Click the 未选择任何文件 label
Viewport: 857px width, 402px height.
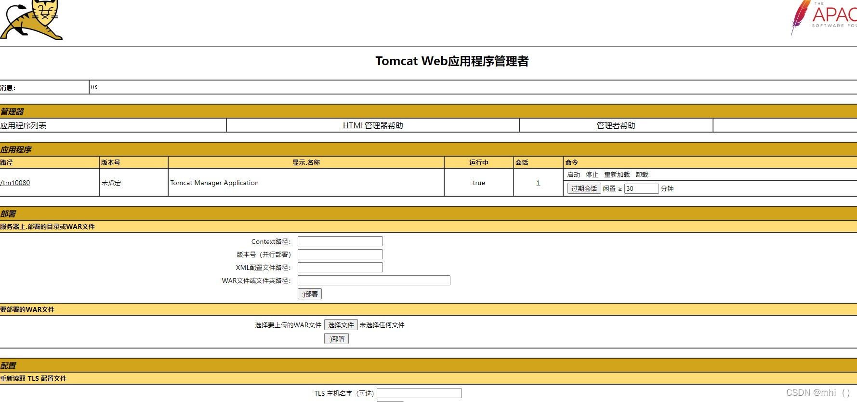point(382,325)
